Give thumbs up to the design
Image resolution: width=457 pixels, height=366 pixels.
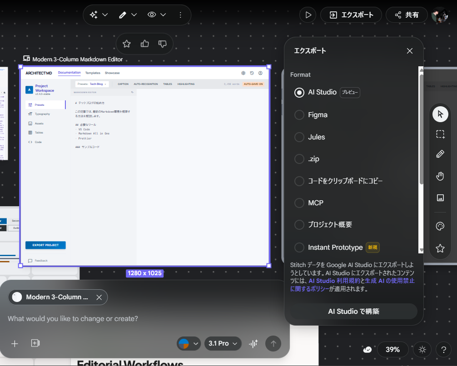[x=145, y=44]
